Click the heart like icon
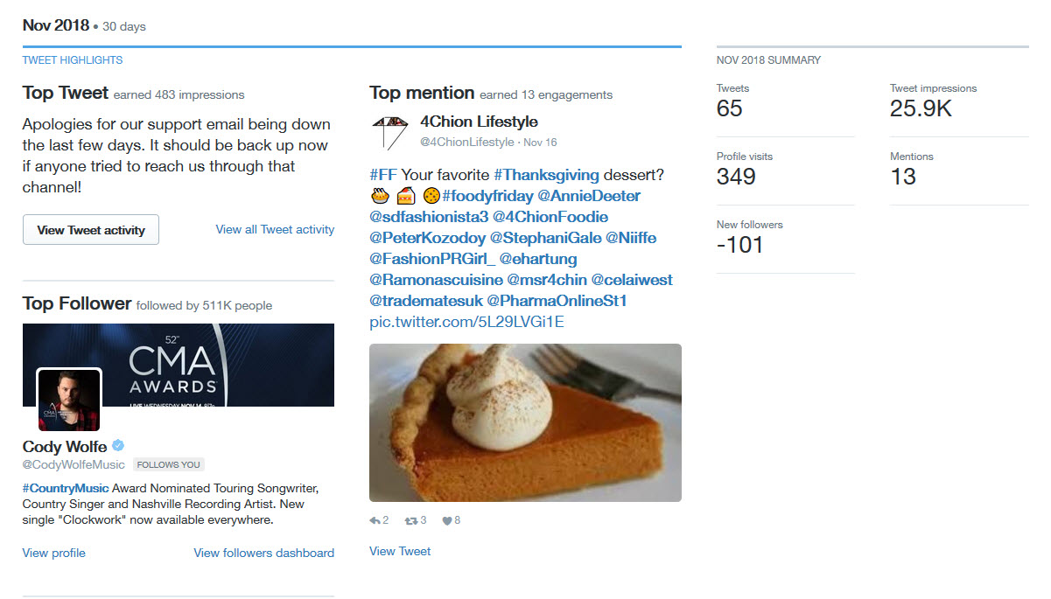Screen dimensions: 1051x599 pos(447,520)
